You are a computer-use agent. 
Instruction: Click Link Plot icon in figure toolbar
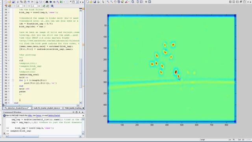(132, 2)
